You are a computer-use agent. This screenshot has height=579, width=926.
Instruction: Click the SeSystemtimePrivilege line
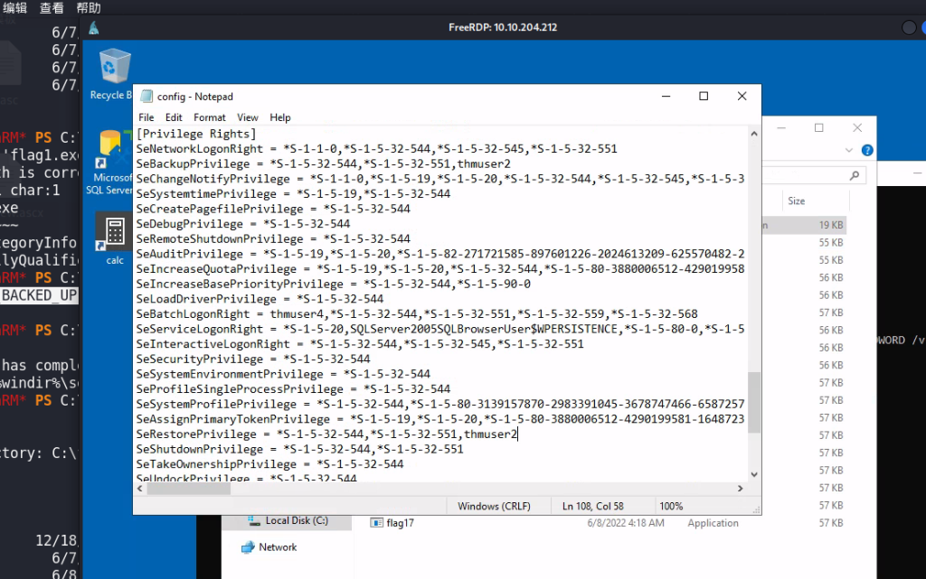click(294, 194)
